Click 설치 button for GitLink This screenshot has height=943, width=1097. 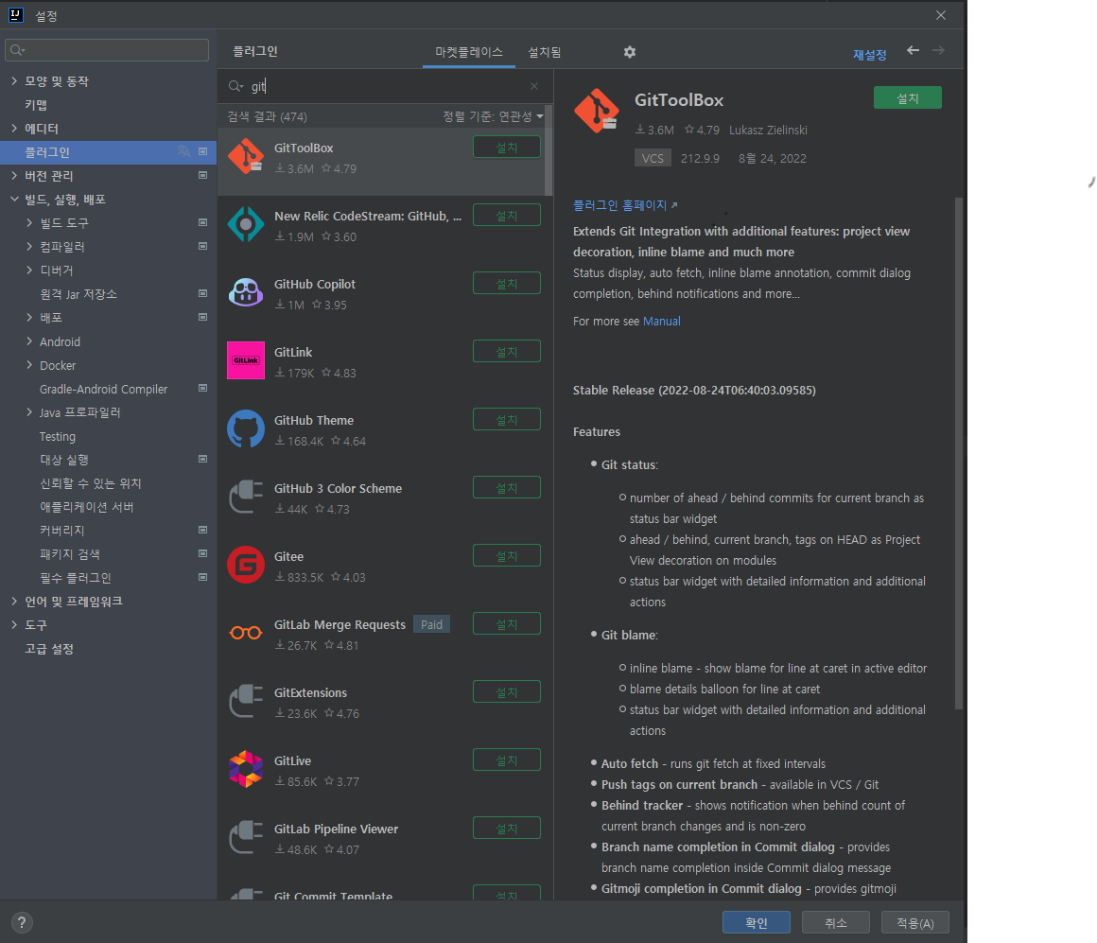coord(507,351)
